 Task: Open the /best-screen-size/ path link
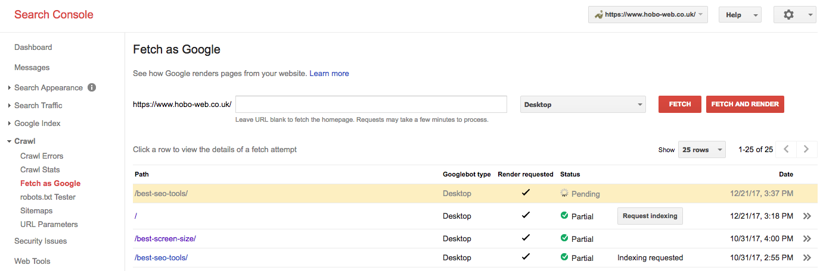tap(165, 239)
